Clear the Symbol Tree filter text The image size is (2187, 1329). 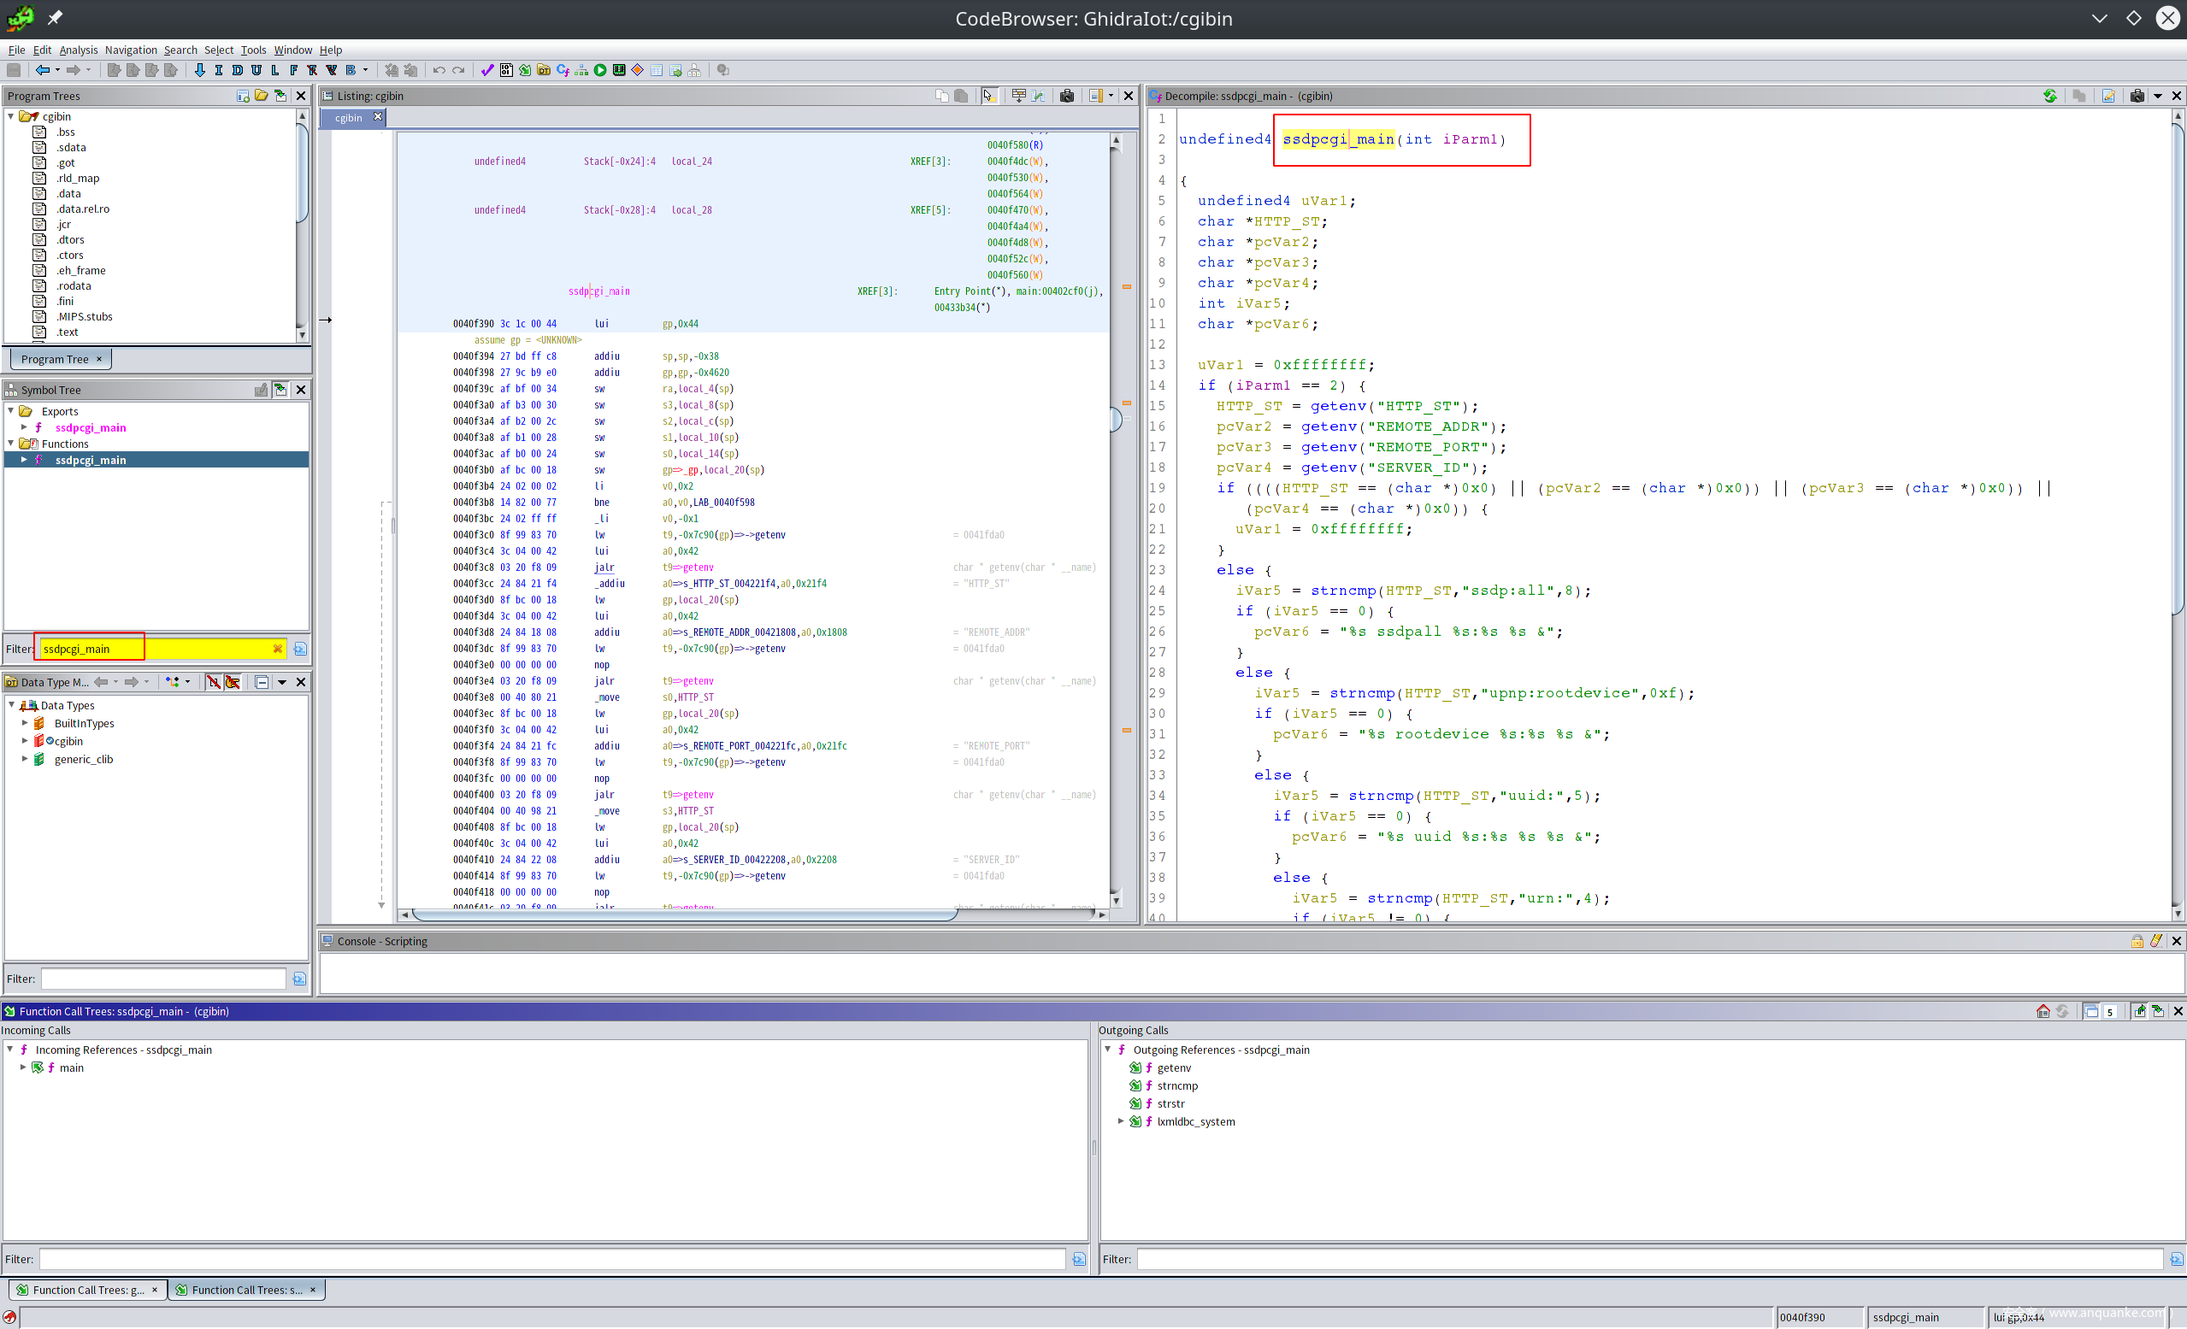[277, 650]
